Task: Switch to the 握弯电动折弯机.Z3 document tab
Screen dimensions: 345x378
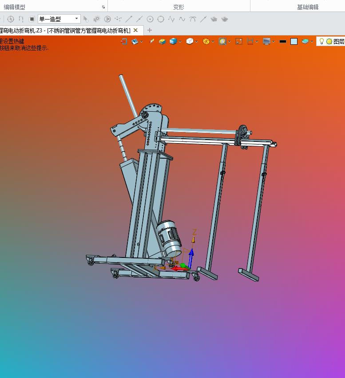Action: tap(72, 31)
